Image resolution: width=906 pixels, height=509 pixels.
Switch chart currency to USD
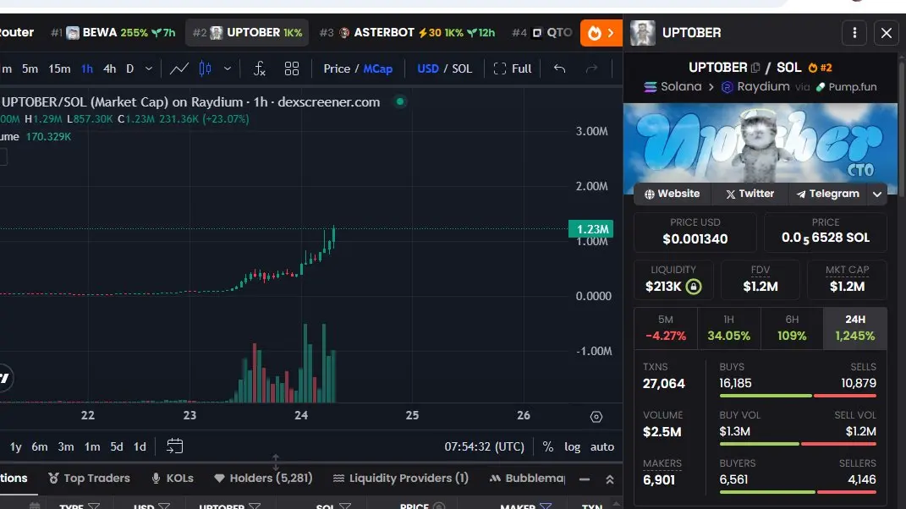(427, 68)
